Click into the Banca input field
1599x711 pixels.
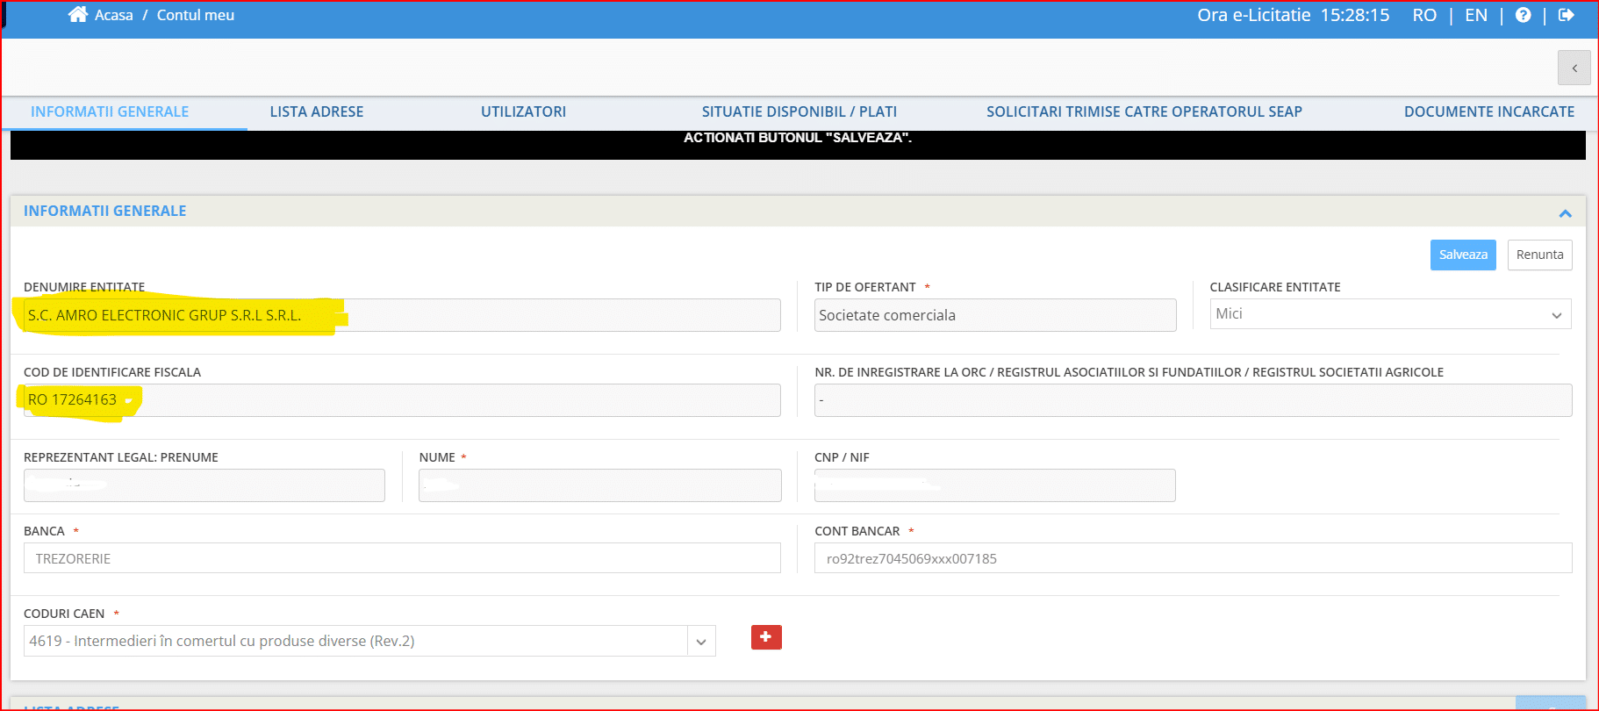point(402,558)
